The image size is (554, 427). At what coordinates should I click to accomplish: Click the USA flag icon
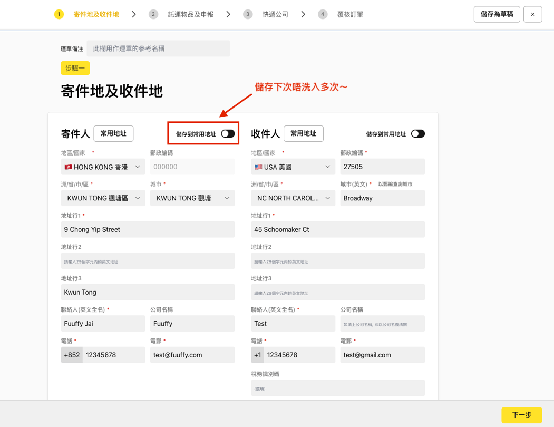pos(258,167)
